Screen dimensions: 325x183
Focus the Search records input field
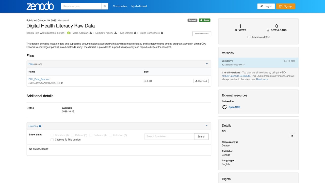point(81,6)
